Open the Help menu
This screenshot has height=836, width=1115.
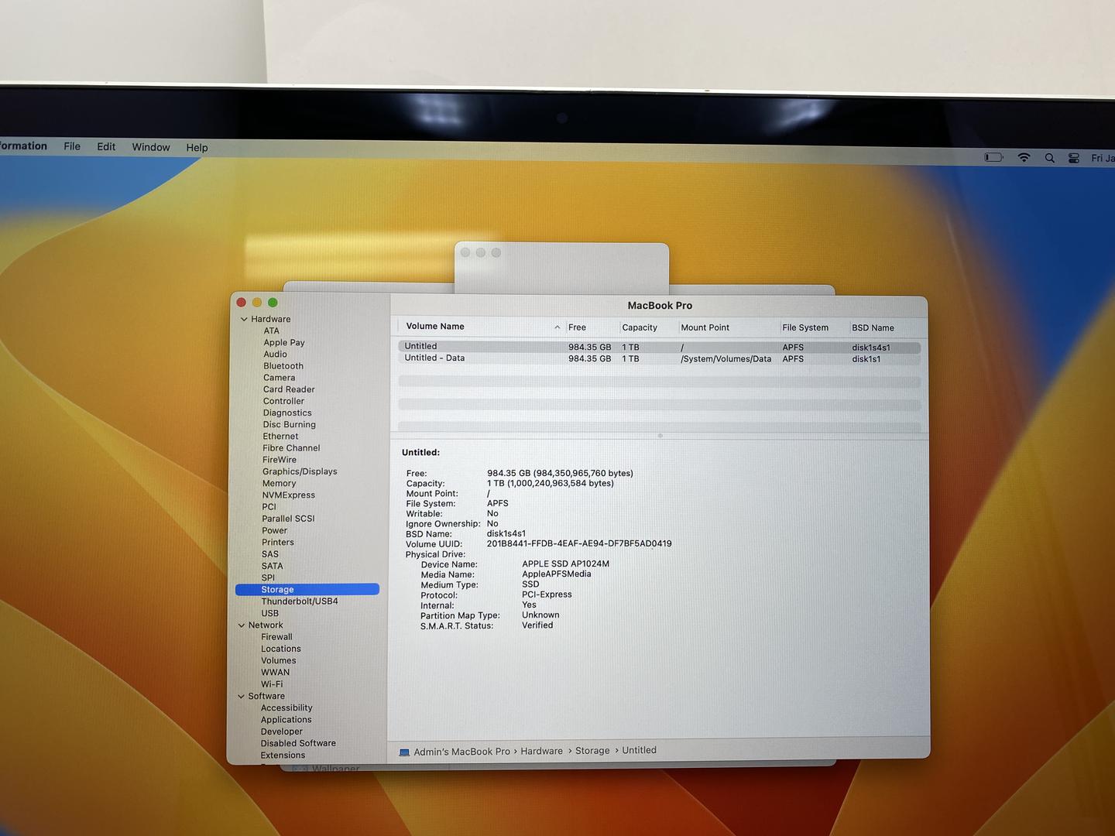pyautogui.click(x=197, y=147)
